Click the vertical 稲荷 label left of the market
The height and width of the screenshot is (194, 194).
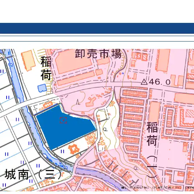(46, 68)
